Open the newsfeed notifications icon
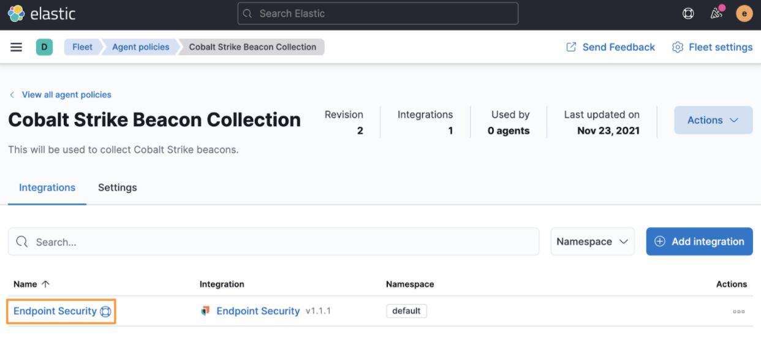 716,13
